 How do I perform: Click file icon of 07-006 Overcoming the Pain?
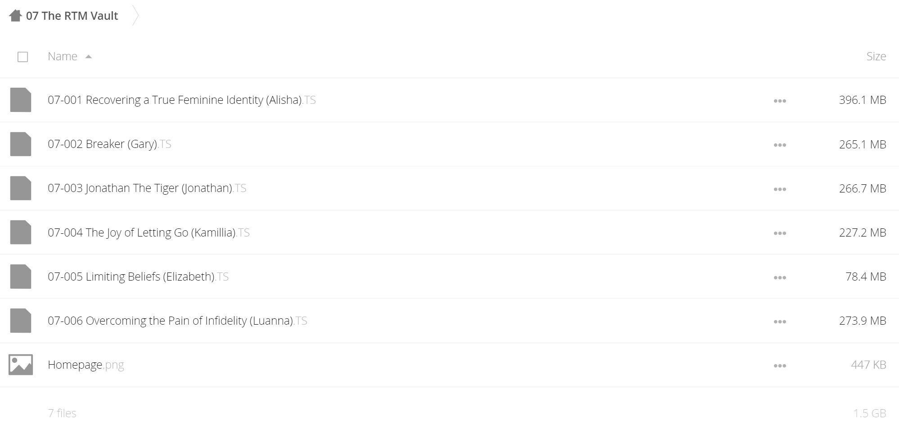[x=21, y=321]
